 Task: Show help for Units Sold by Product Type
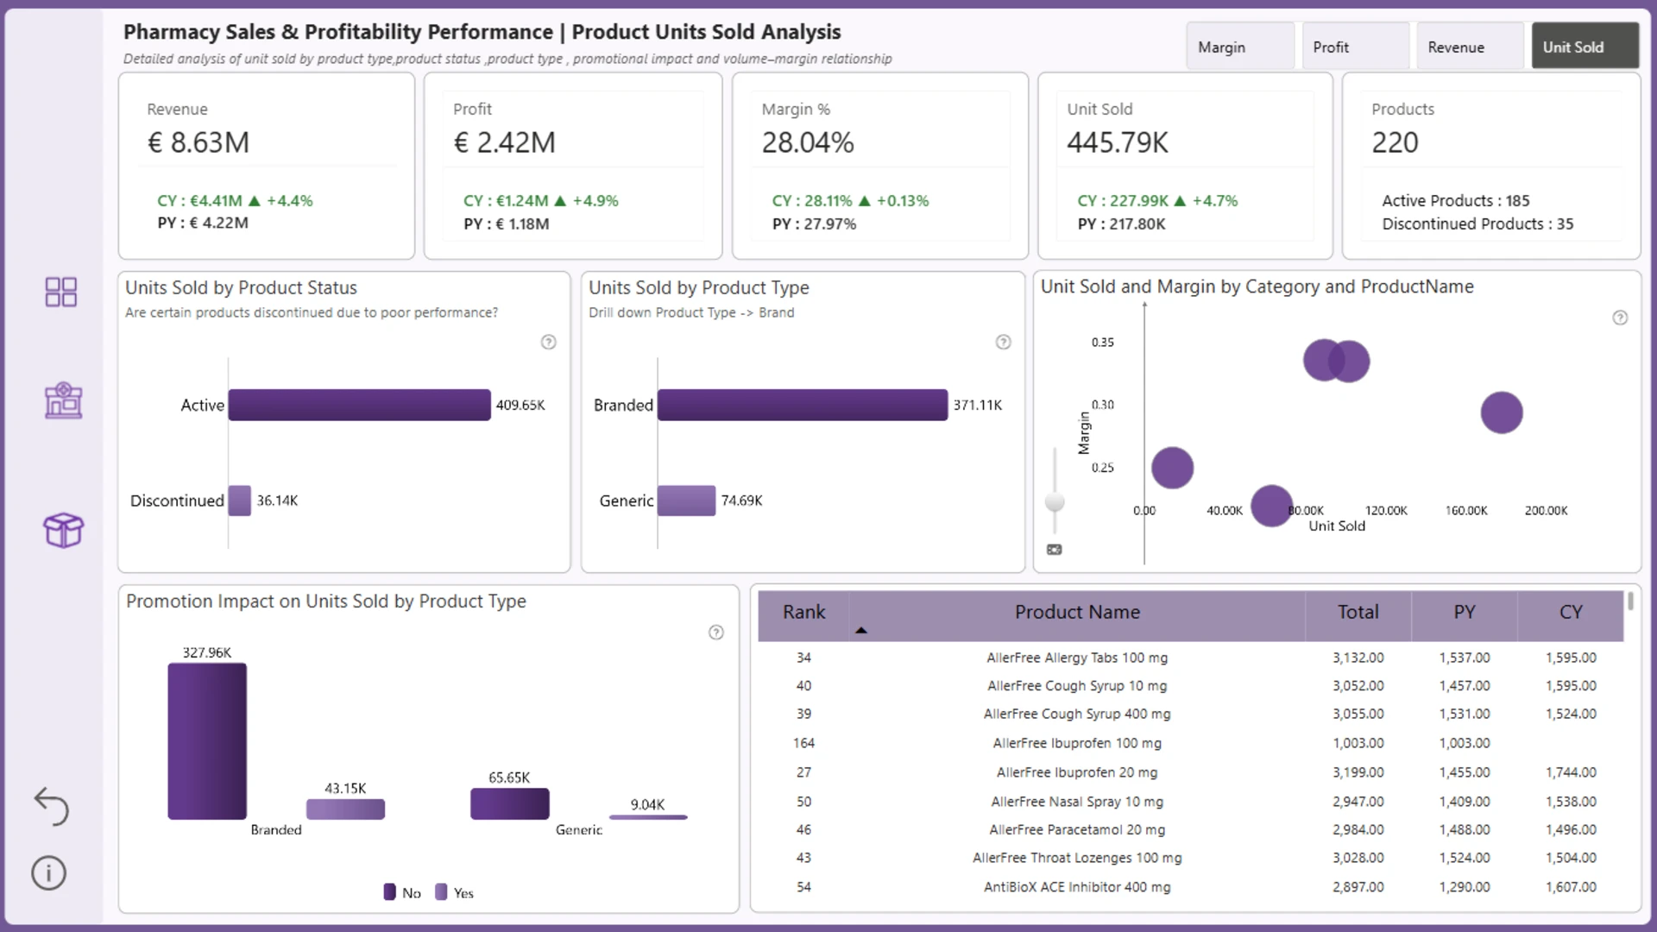coord(1003,343)
